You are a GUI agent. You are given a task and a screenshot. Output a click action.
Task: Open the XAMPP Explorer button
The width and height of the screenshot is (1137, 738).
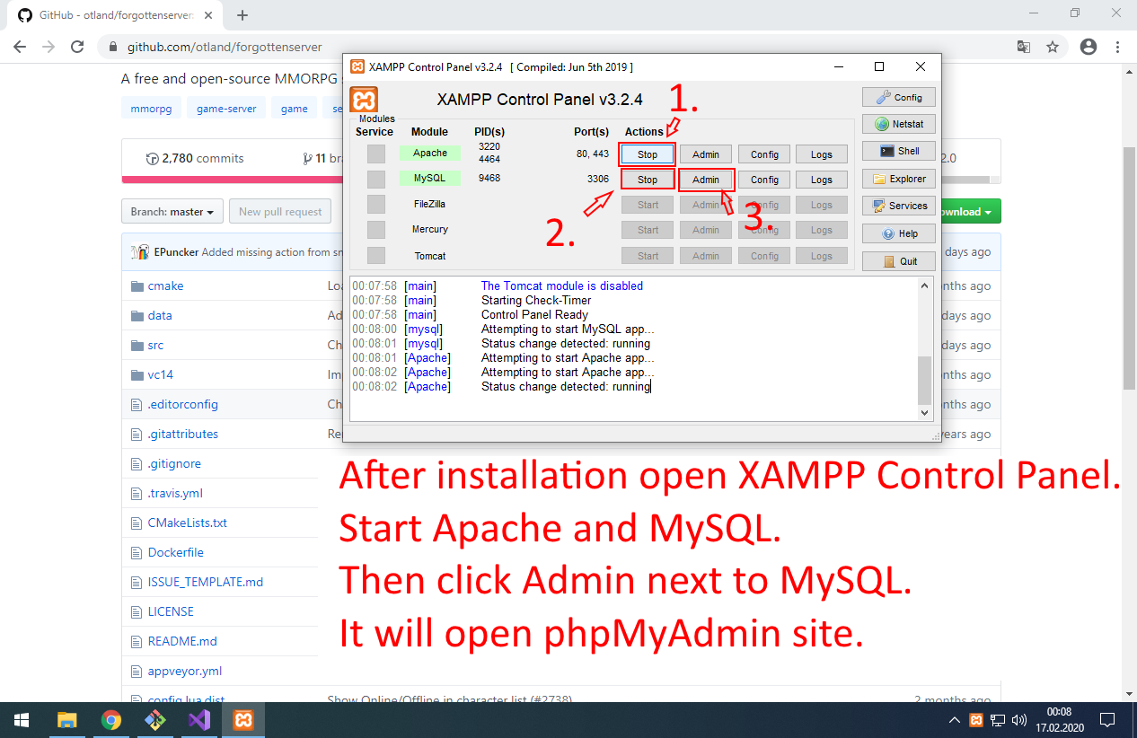(899, 179)
